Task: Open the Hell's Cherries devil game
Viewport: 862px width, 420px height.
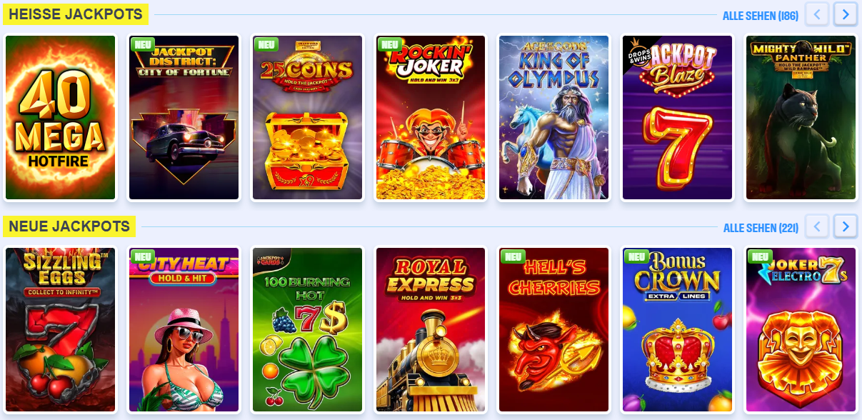Action: pyautogui.click(x=554, y=330)
